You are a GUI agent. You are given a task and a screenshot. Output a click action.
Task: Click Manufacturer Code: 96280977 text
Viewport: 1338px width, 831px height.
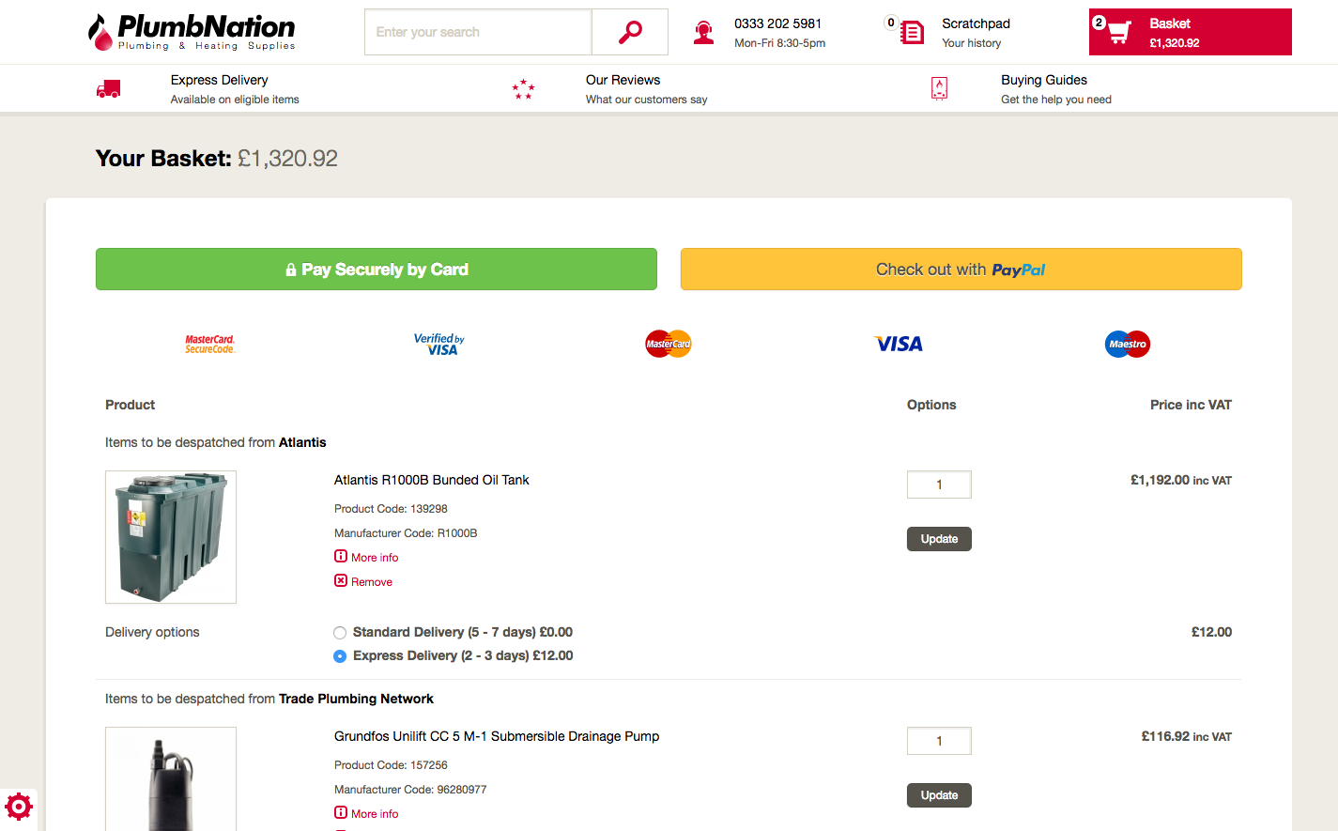point(410,790)
